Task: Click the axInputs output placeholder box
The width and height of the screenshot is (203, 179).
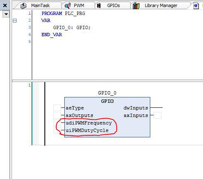Action: tap(157, 115)
